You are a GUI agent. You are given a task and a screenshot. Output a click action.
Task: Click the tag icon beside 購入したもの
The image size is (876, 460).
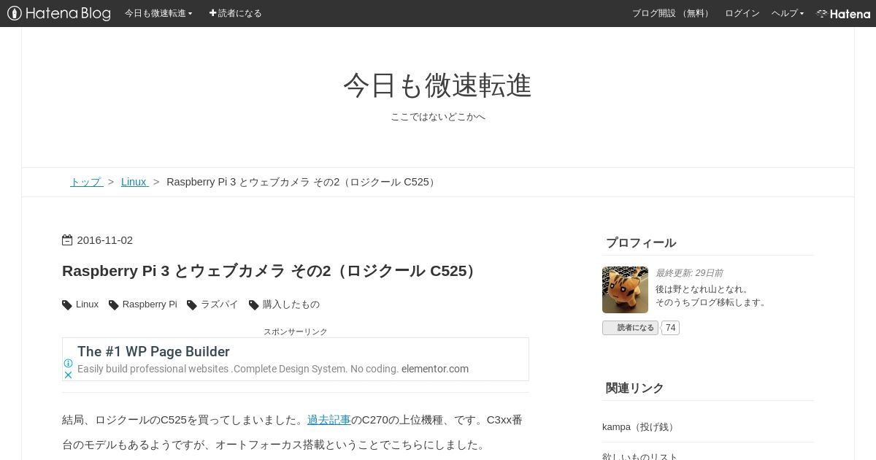254,305
